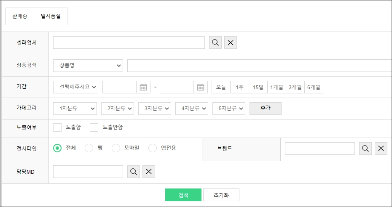The width and height of the screenshot is (392, 207).
Task: Clear the 셀러업체 field with X icon
Action: 231,42
